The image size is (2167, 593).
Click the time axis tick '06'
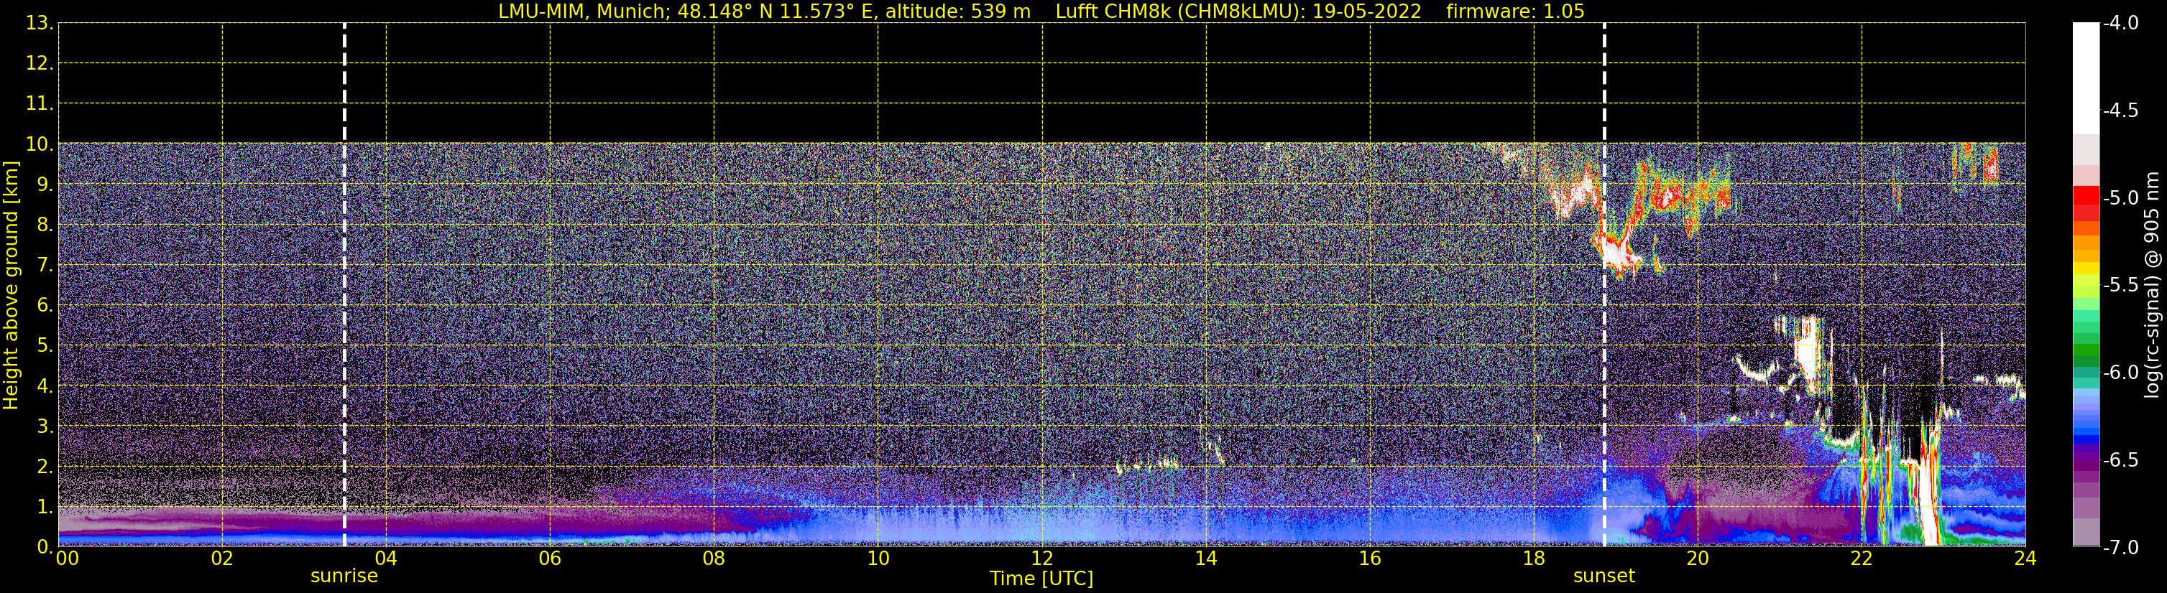tap(550, 559)
